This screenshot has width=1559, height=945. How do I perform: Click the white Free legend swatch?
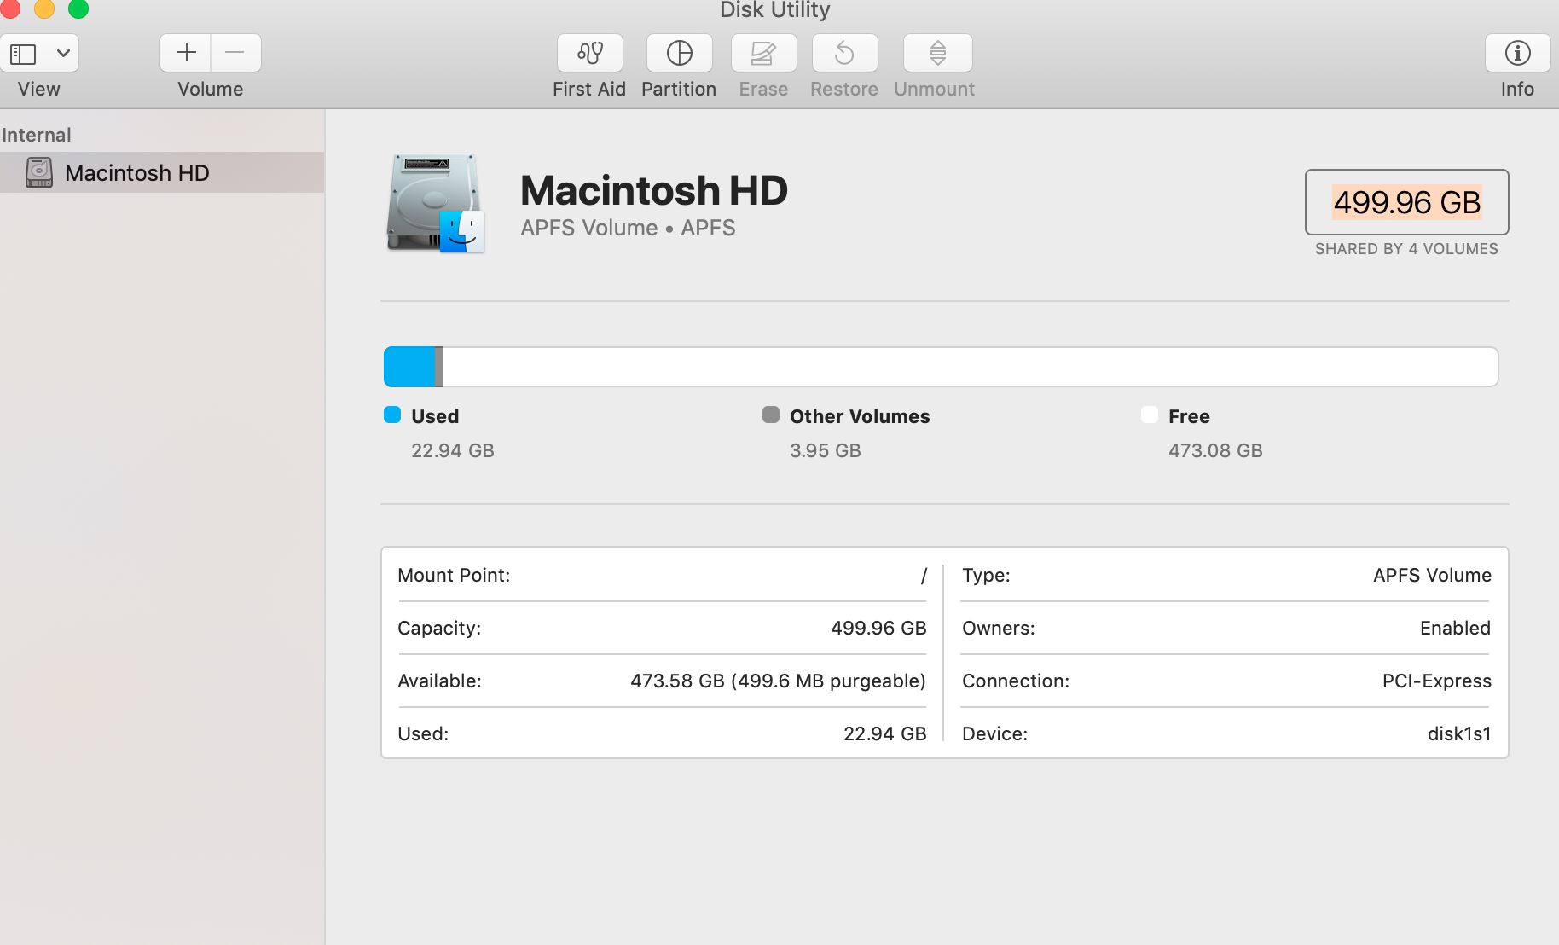1150,415
